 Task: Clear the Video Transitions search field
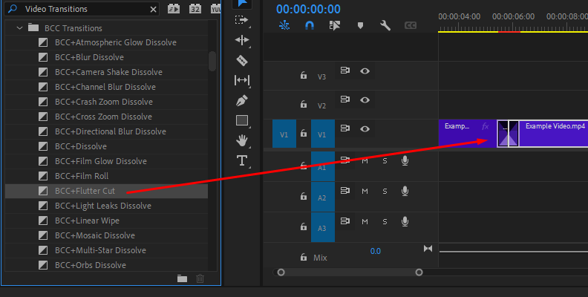pyautogui.click(x=153, y=10)
